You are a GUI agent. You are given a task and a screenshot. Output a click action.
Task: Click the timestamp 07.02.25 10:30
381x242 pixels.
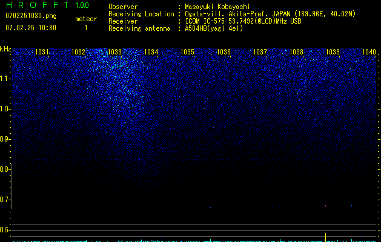click(x=31, y=28)
